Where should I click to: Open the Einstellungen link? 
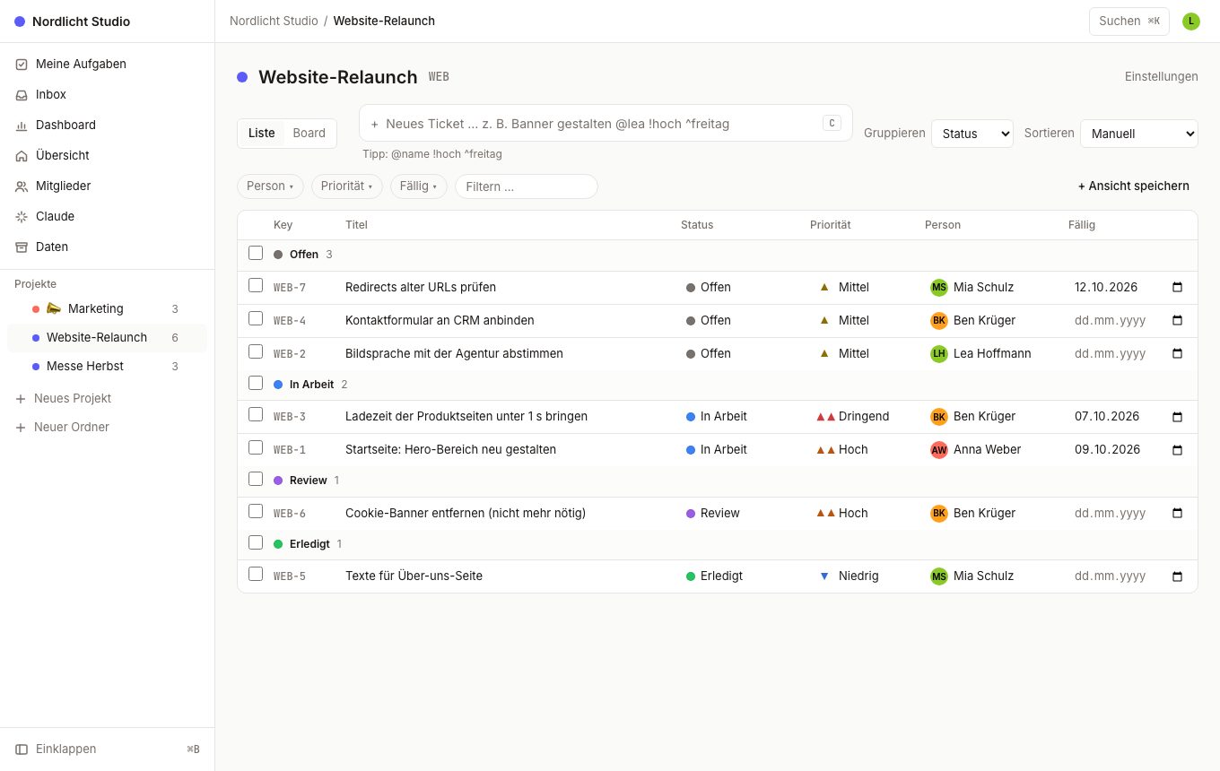click(x=1162, y=77)
